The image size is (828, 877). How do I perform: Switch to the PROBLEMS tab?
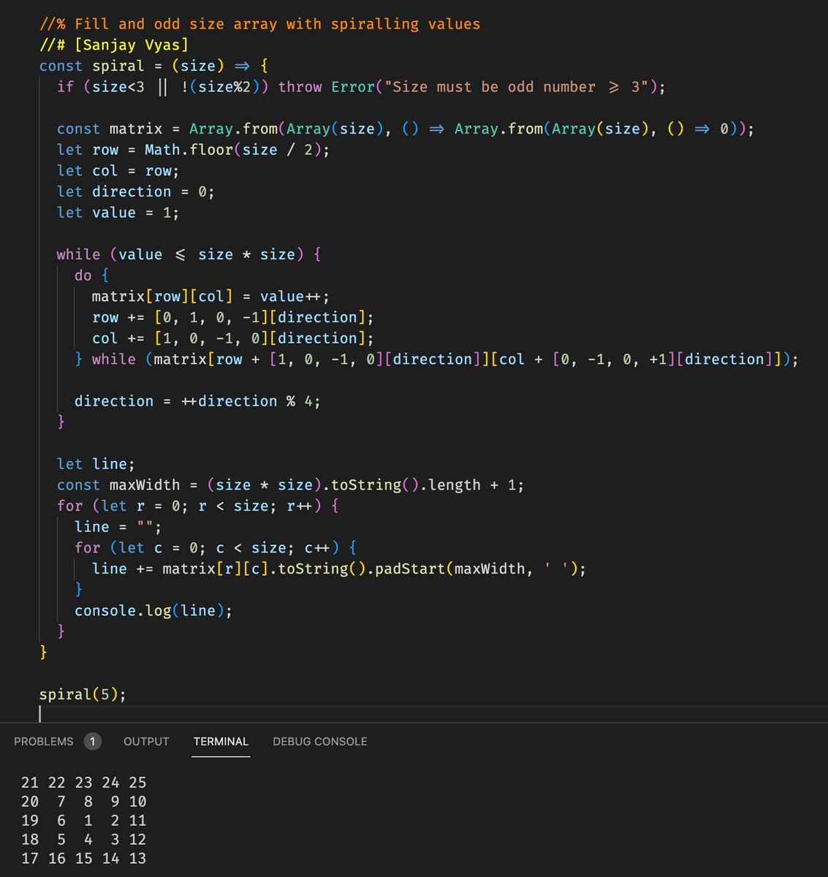coord(42,741)
